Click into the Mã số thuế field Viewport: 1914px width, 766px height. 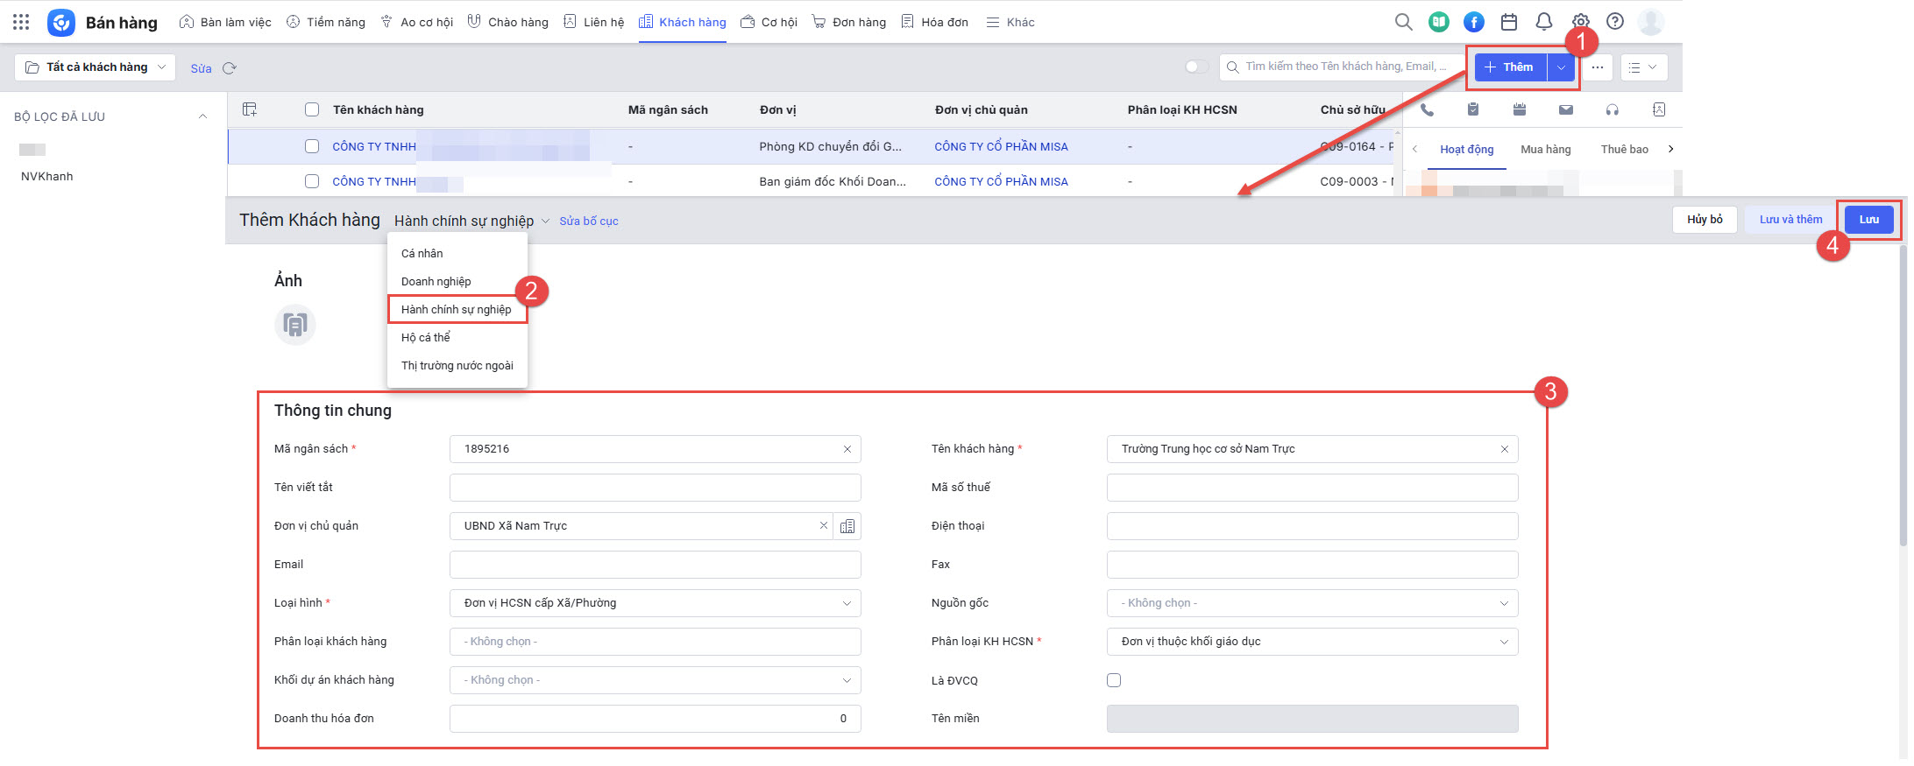point(1312,488)
